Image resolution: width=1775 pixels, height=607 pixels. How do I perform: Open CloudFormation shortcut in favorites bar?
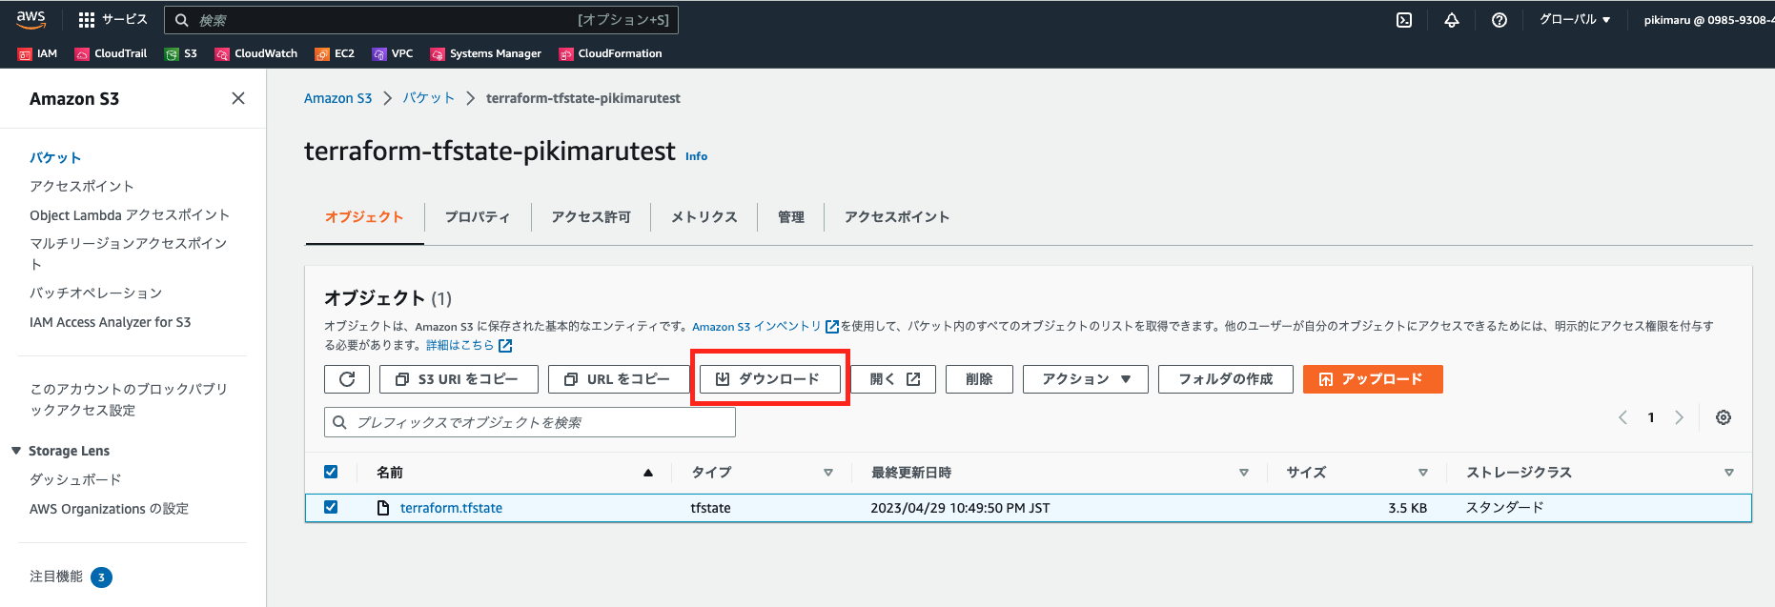(610, 53)
